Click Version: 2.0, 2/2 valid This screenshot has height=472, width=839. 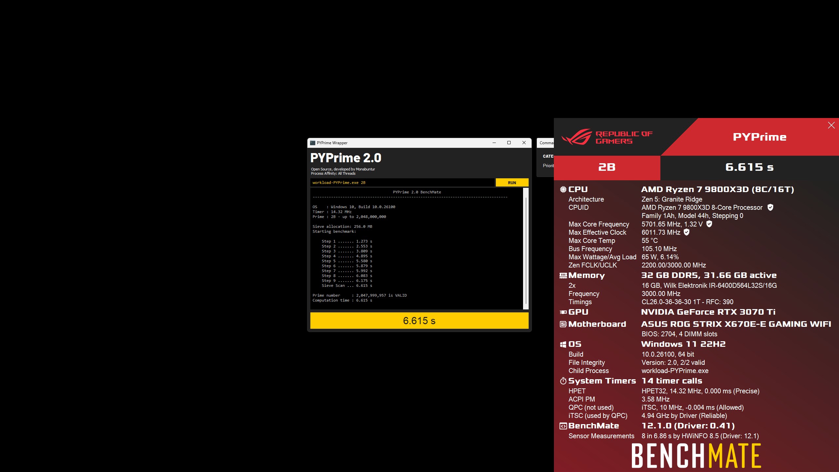click(x=673, y=363)
